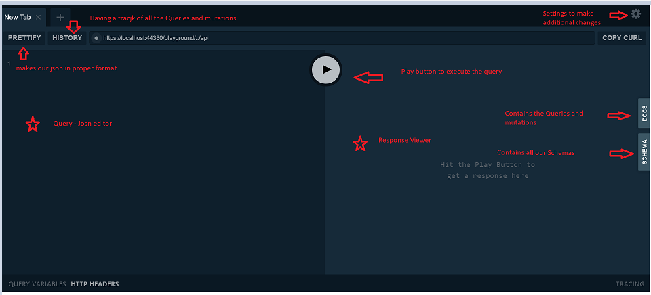Image resolution: width=651 pixels, height=295 pixels.
Task: Expand the SCHEMA side panel
Action: (x=644, y=152)
